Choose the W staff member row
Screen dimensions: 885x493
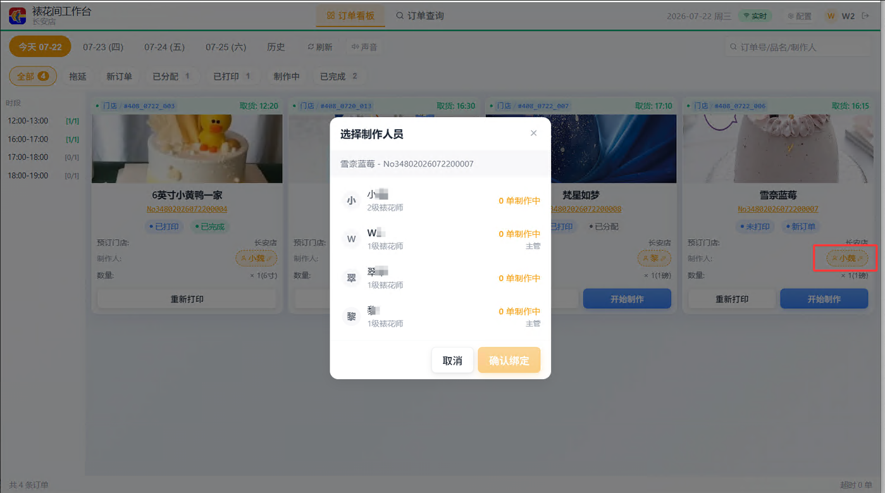coord(440,239)
